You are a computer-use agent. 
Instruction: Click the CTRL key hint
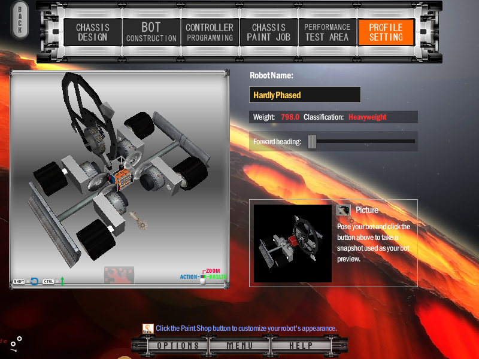pyautogui.click(x=48, y=281)
